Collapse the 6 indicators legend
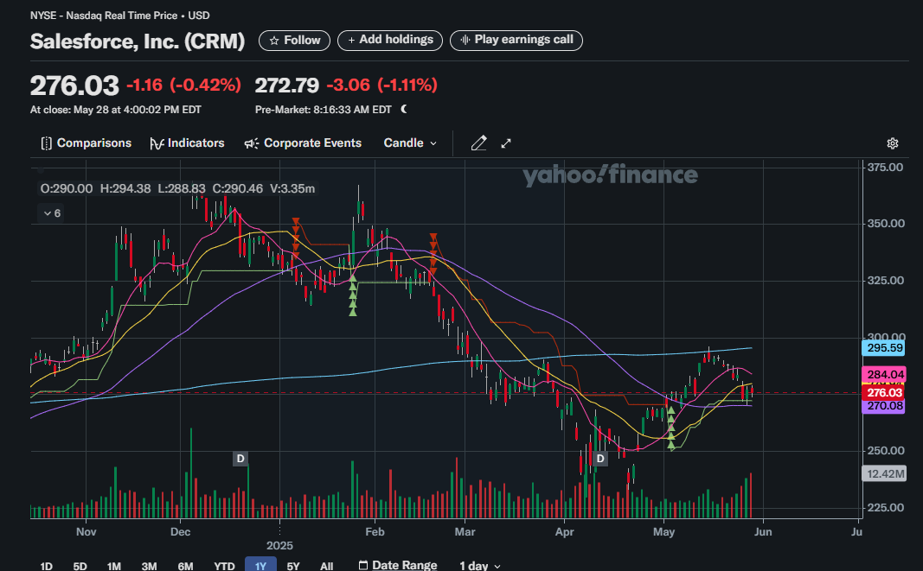Image resolution: width=923 pixels, height=571 pixels. click(53, 213)
